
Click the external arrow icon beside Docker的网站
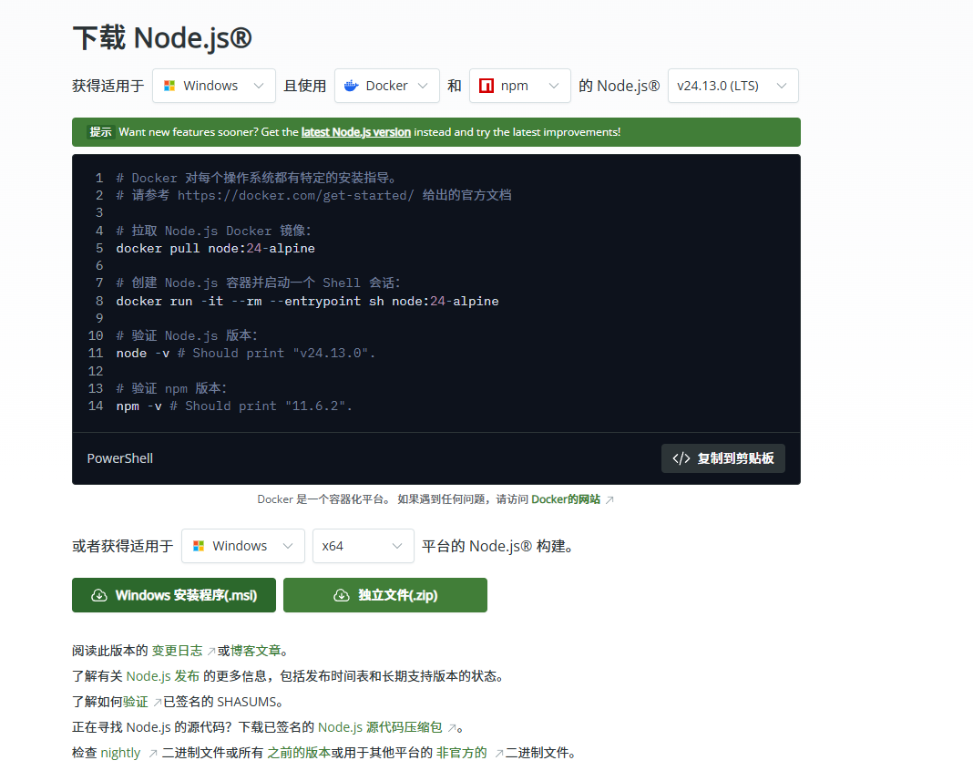[x=609, y=499]
